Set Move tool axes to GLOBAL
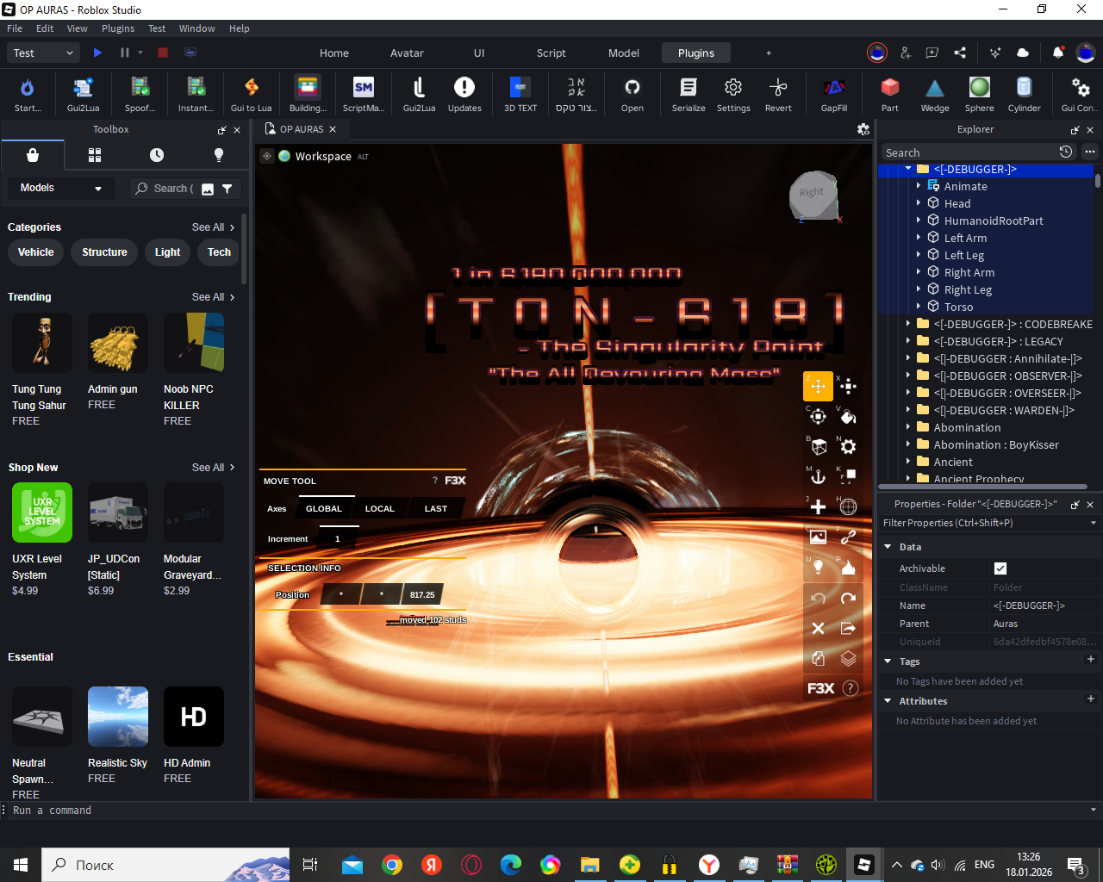Screen dimensions: 1103x882 pos(324,509)
